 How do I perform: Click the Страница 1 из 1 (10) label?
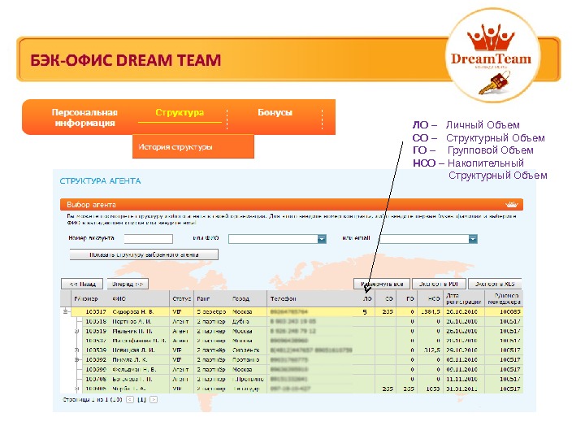pos(93,400)
